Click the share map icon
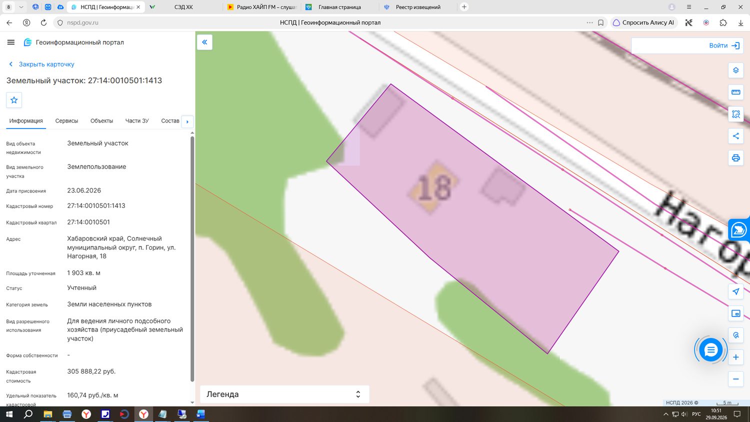This screenshot has height=422, width=750. (x=735, y=136)
